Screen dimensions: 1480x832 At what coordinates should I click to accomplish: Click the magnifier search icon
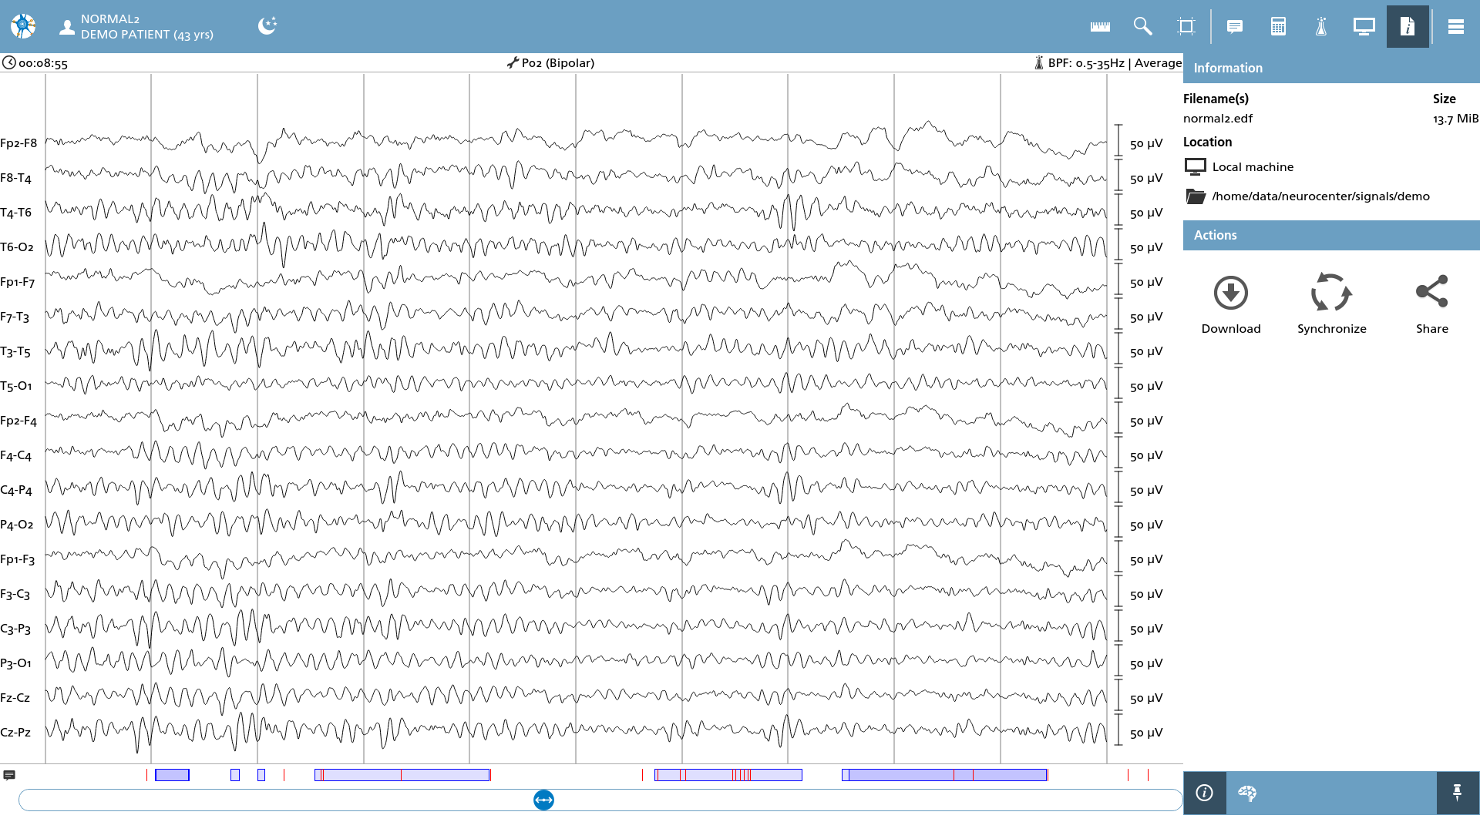(x=1143, y=26)
